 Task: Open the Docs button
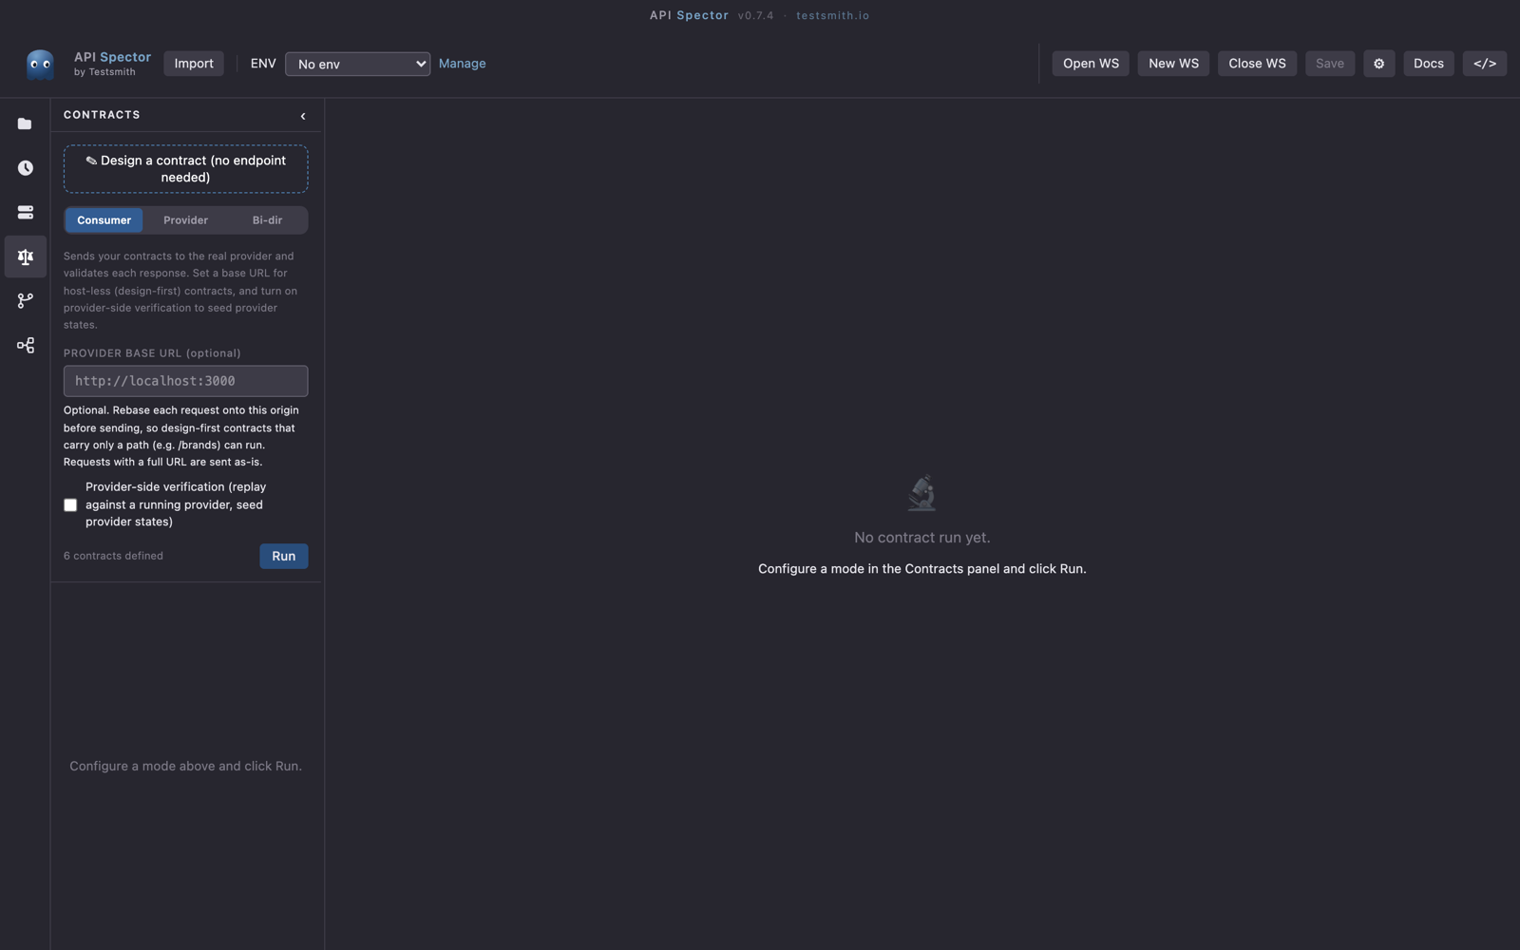[x=1428, y=64]
